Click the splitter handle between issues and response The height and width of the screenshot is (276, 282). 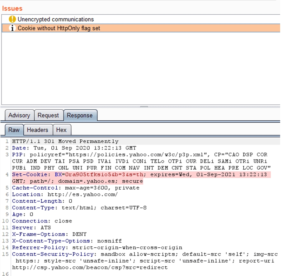pos(144,107)
